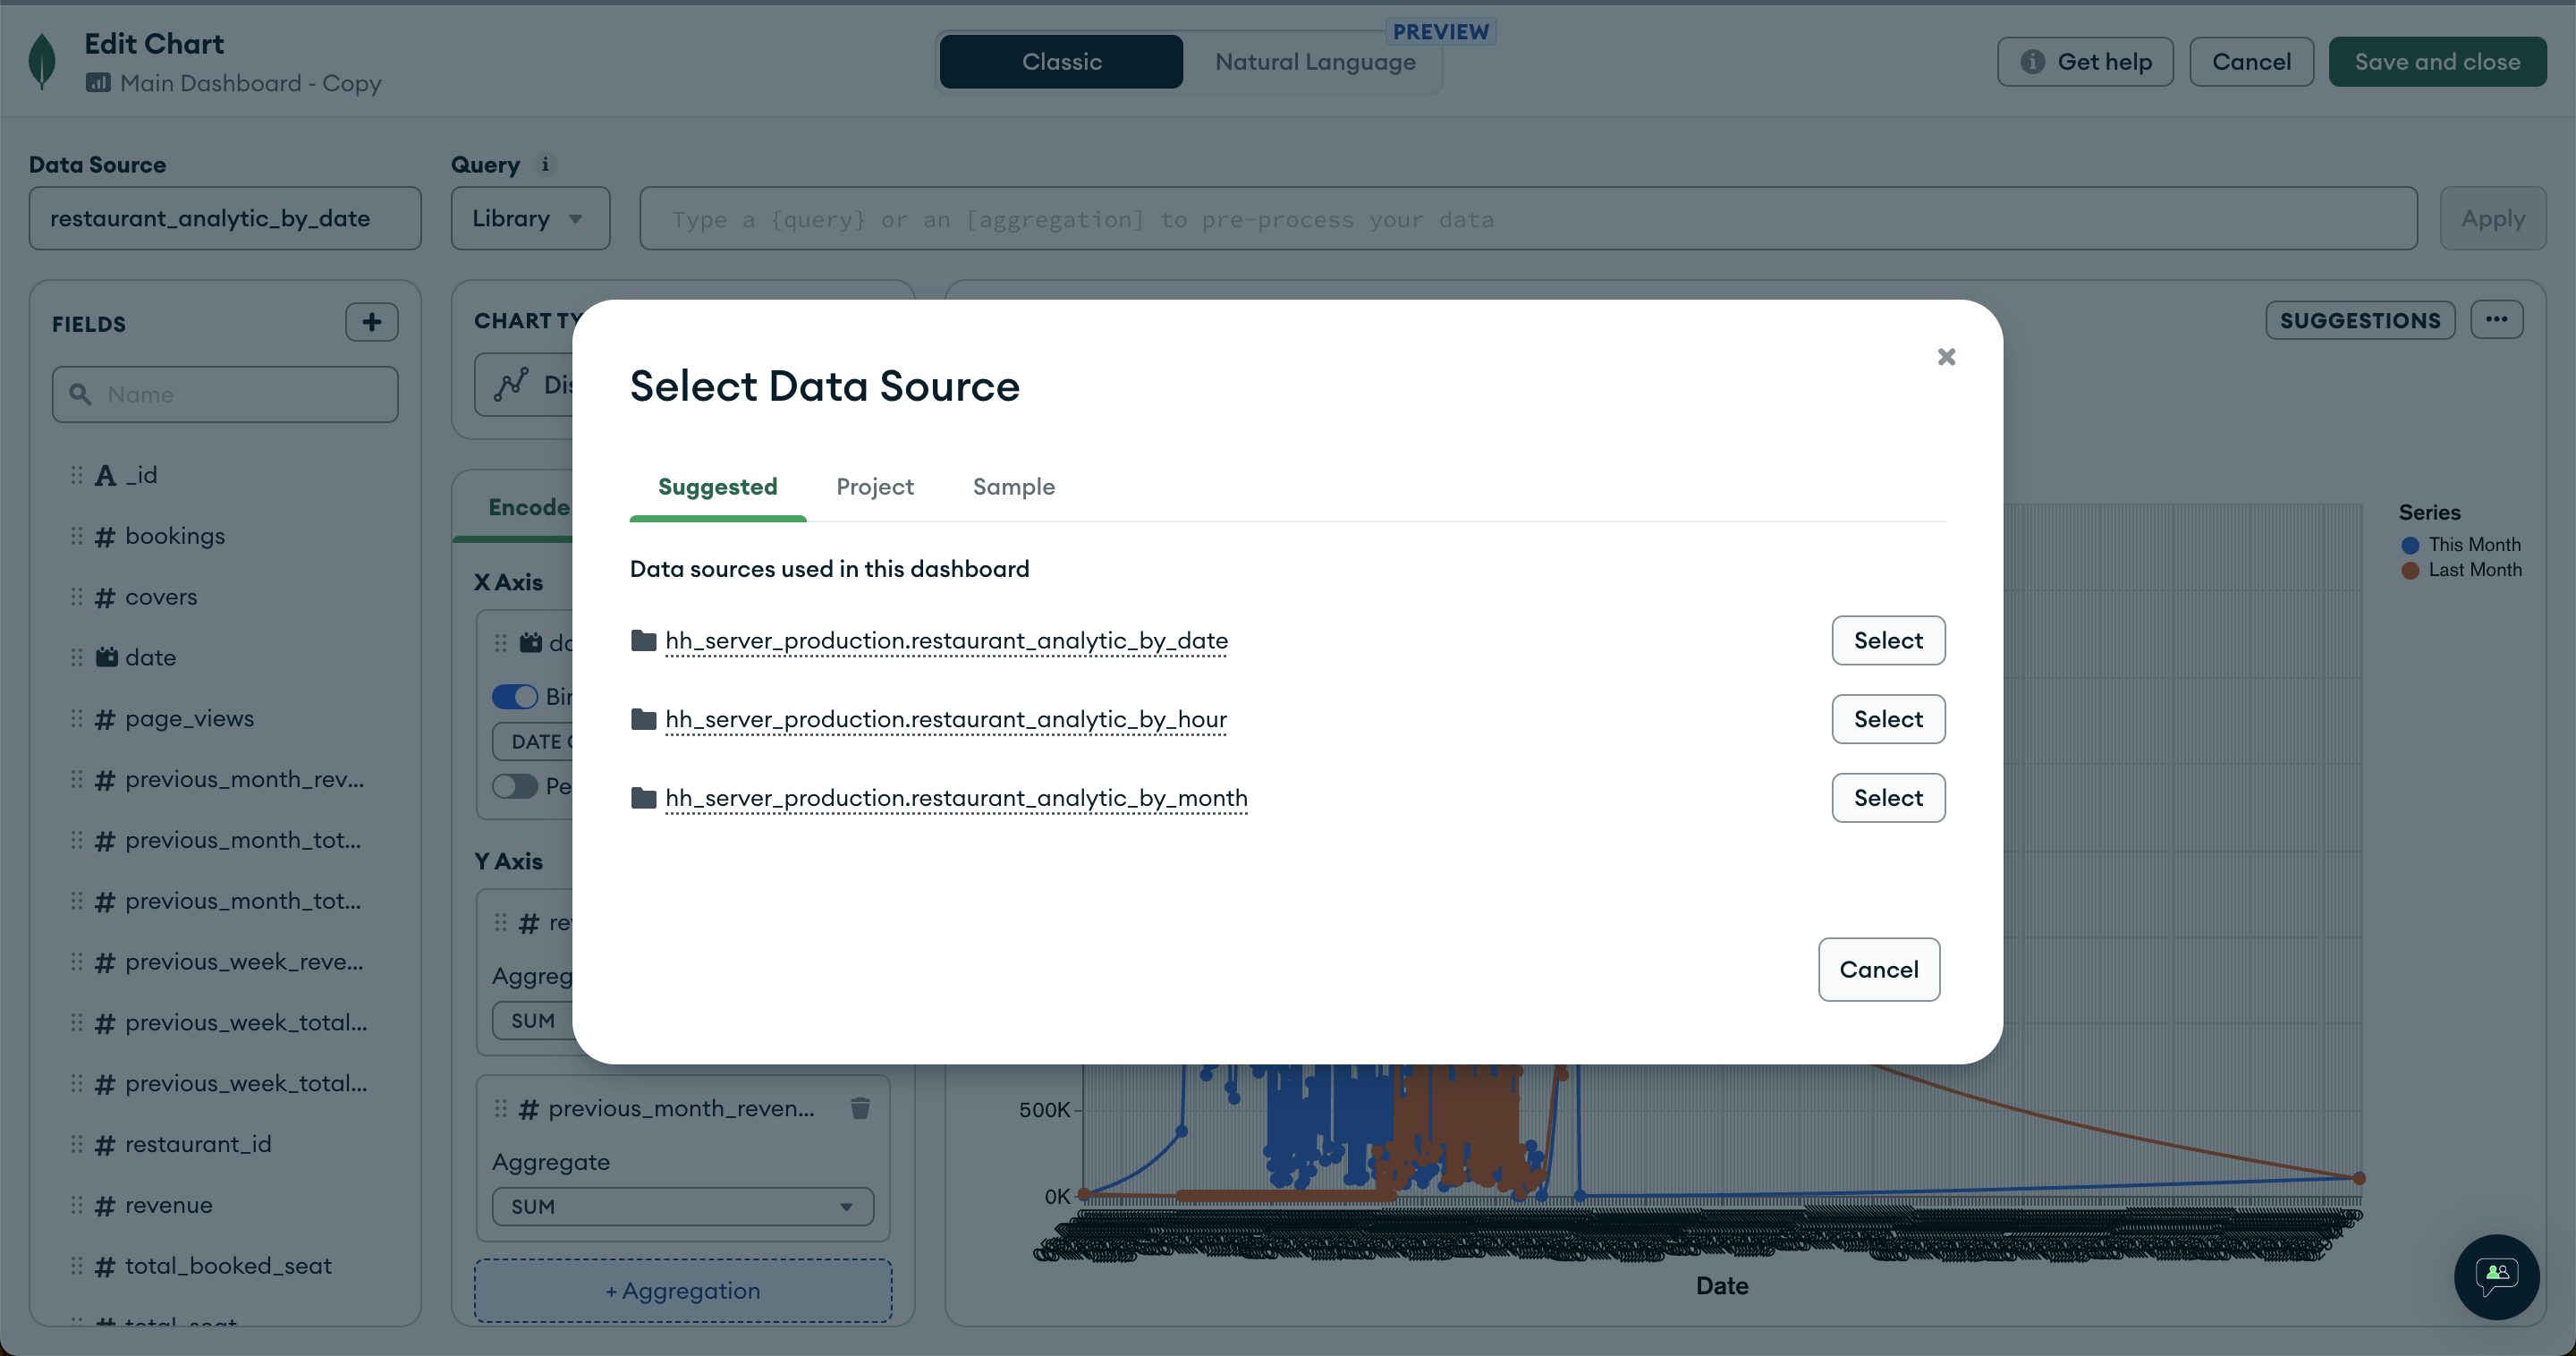Click the MongoDB leaf logo icon
The height and width of the screenshot is (1356, 2576).
coord(42,61)
